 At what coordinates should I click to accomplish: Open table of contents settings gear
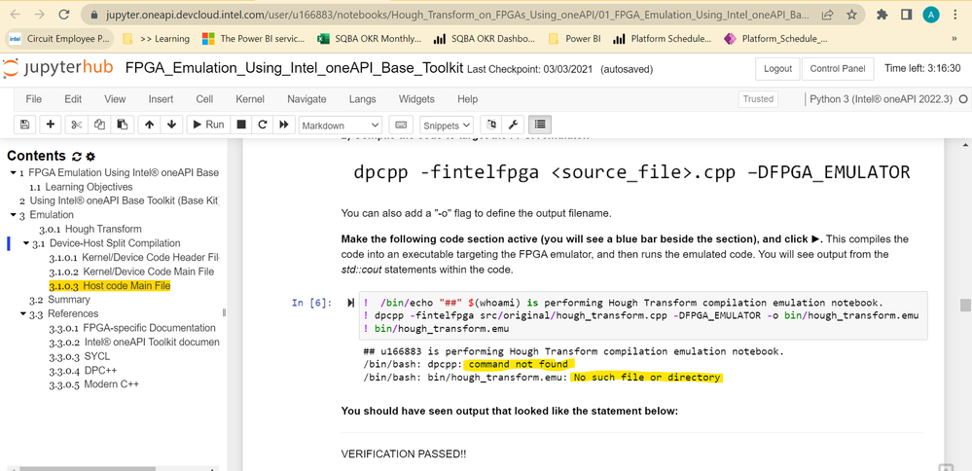click(90, 156)
